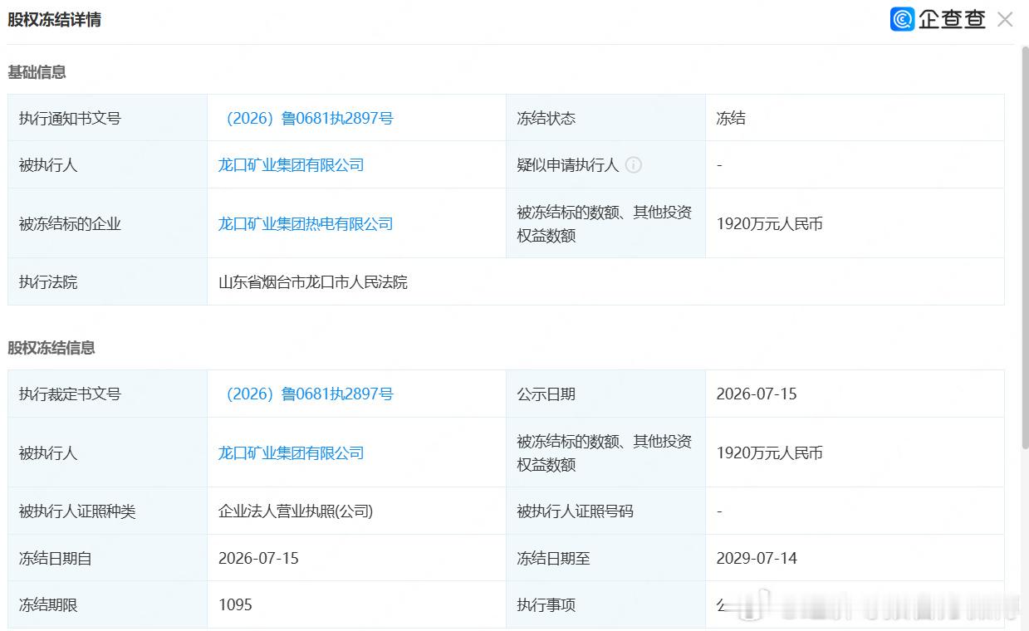Click the vertical scrollbar thumb

coord(1024,249)
